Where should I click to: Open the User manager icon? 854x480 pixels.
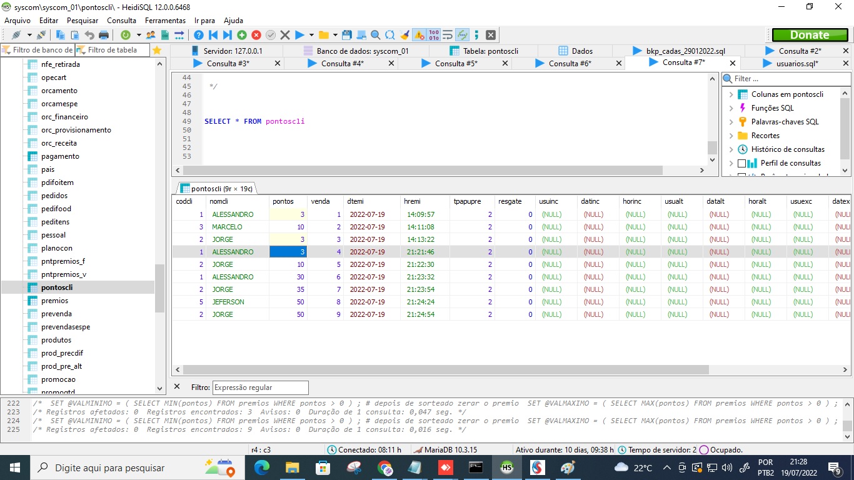click(151, 35)
